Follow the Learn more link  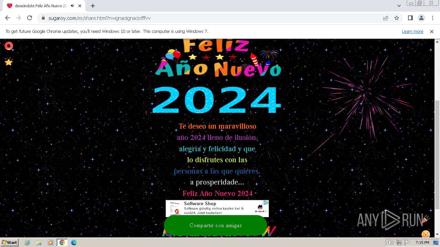coord(412,32)
